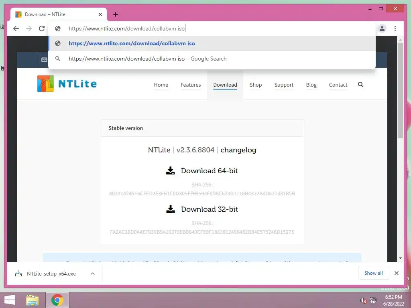The width and height of the screenshot is (411, 308).
Task: Click scrollbar down arrow
Action: click(400, 258)
